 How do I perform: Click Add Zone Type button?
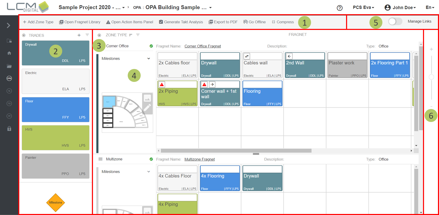[x=38, y=22]
